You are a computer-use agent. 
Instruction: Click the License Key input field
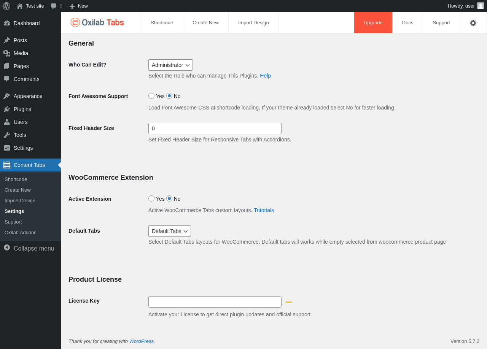click(215, 302)
